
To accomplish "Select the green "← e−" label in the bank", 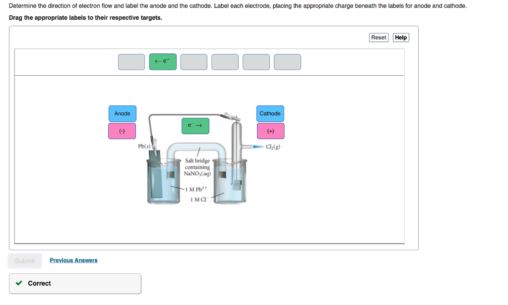I will pyautogui.click(x=163, y=61).
